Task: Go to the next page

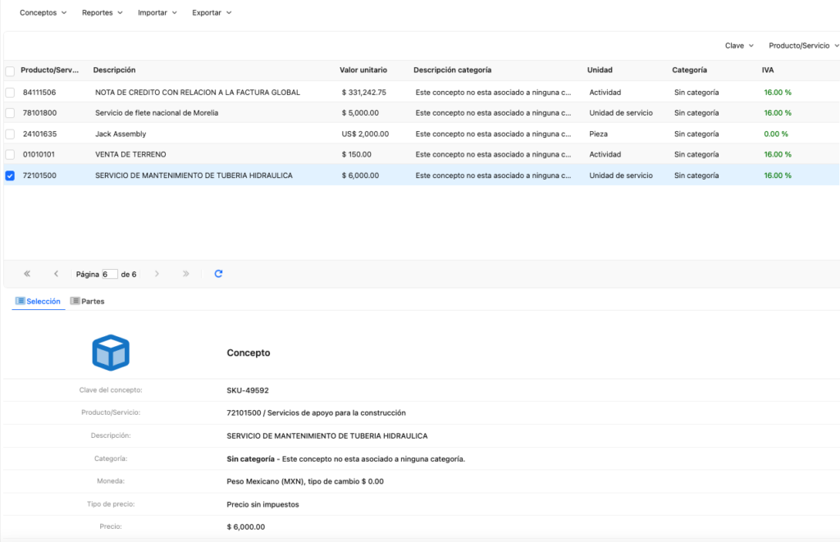Action: tap(157, 274)
